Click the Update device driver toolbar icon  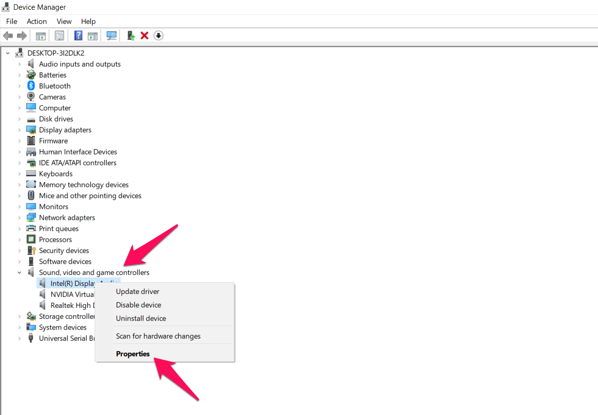pos(131,36)
